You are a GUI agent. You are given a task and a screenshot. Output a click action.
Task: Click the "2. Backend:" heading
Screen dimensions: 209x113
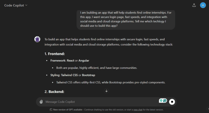click(x=54, y=92)
